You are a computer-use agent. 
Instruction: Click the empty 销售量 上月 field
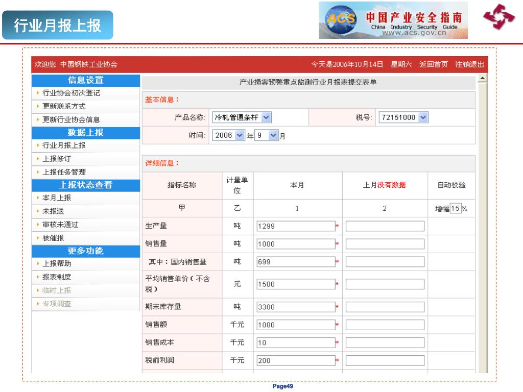(x=385, y=244)
